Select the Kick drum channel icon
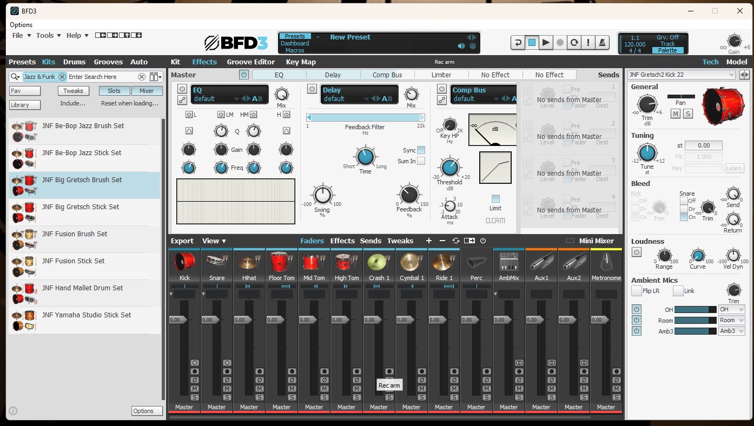Viewport: 754px width, 426px height. coord(184,263)
